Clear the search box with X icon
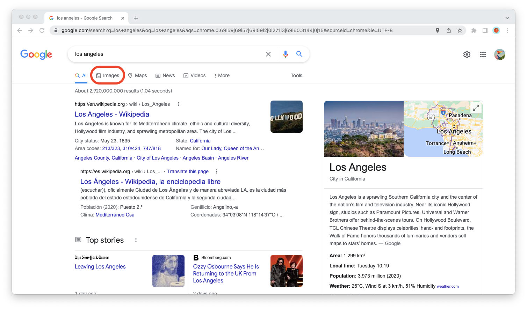 268,54
